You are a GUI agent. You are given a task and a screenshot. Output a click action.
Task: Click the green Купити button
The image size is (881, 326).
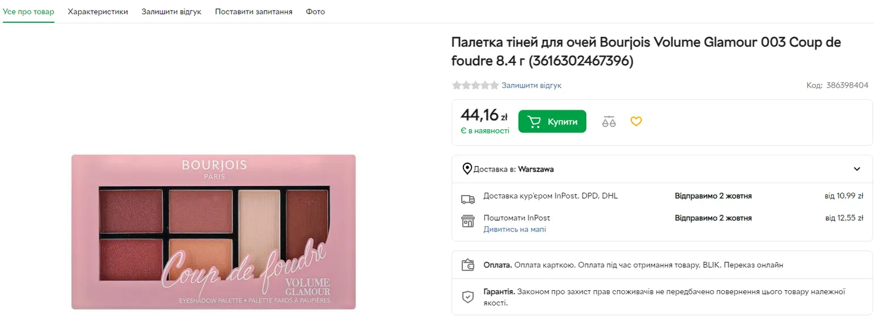coord(552,122)
